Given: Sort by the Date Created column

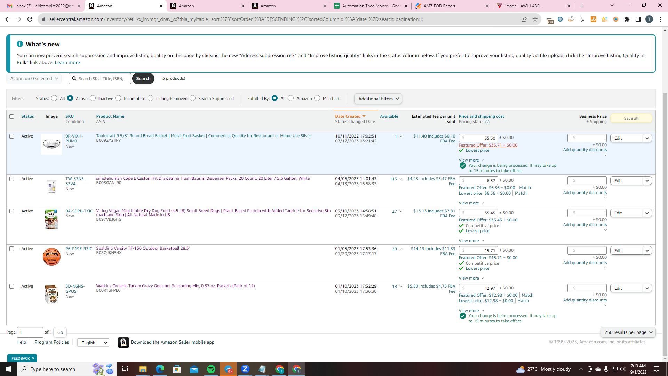Looking at the screenshot, I should click(350, 116).
